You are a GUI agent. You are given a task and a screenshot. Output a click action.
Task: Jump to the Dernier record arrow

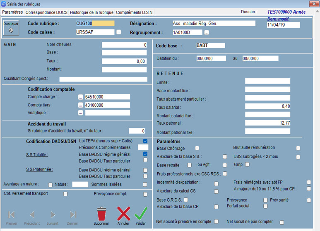coord(73,214)
